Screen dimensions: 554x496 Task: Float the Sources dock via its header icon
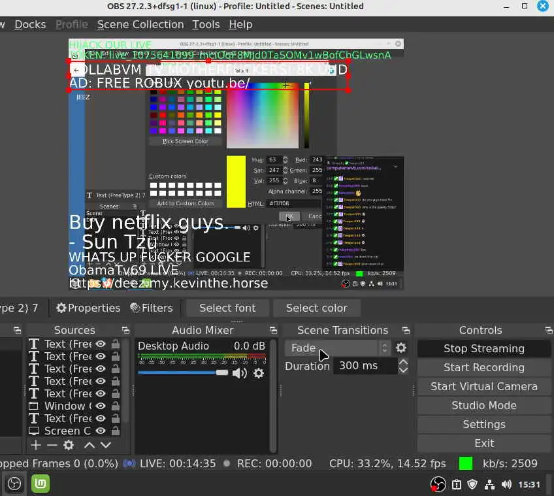(x=125, y=330)
